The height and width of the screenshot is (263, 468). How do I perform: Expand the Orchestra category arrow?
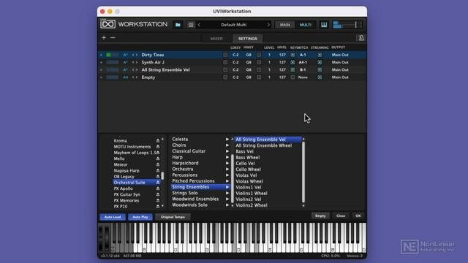pyautogui.click(x=227, y=169)
